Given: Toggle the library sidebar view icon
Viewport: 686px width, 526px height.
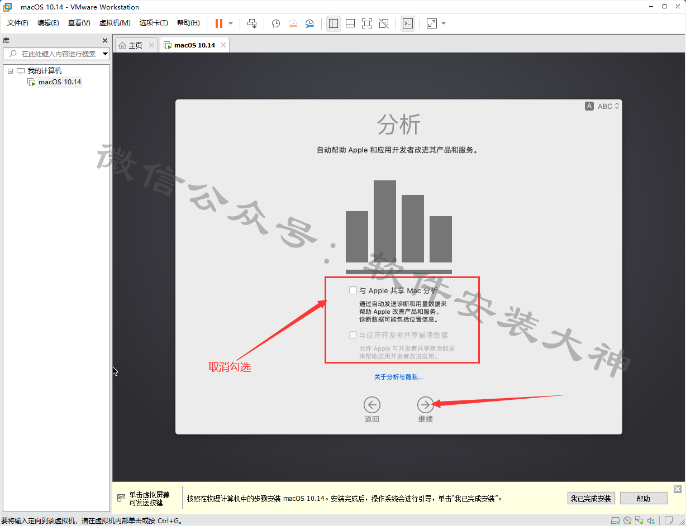Looking at the screenshot, I should coord(334,23).
